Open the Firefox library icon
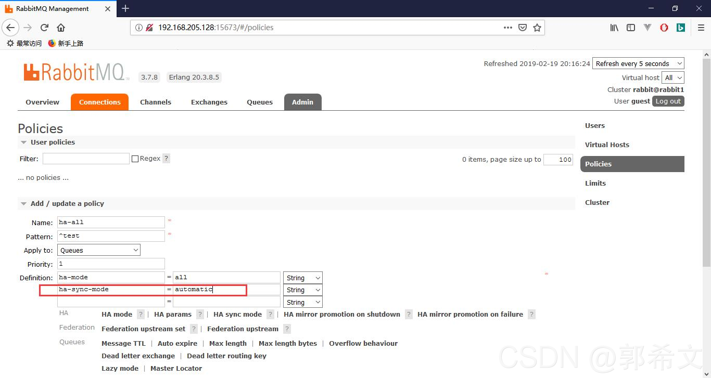This screenshot has height=378, width=711. tap(614, 28)
